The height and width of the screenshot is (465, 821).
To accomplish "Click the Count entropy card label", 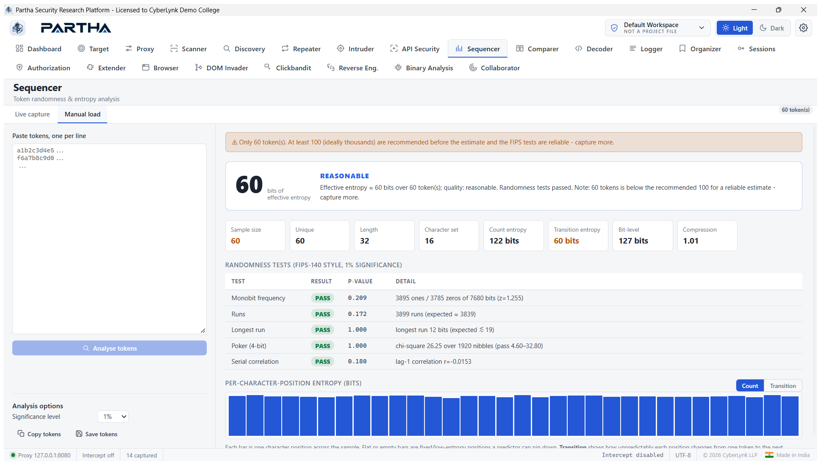I will point(508,230).
